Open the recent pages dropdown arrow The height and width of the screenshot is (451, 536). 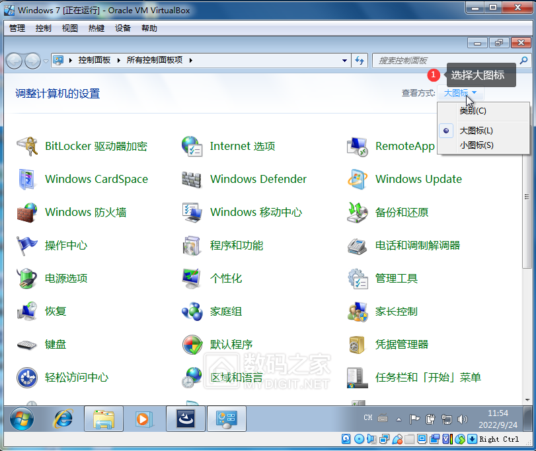point(46,61)
